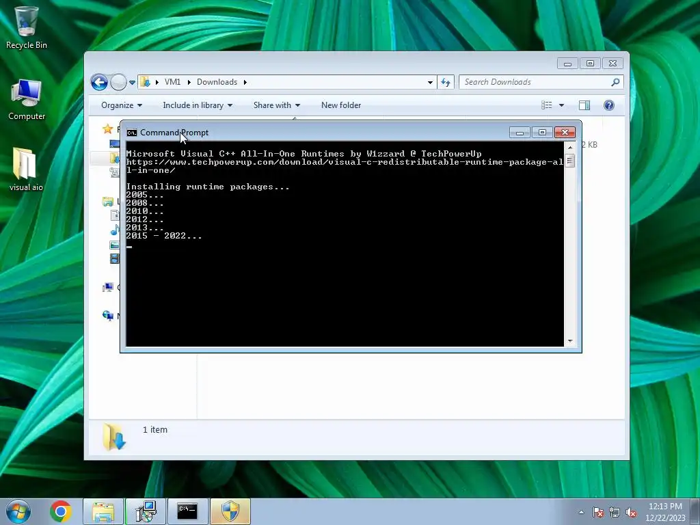Open the address bar history dropdown

pyautogui.click(x=430, y=82)
